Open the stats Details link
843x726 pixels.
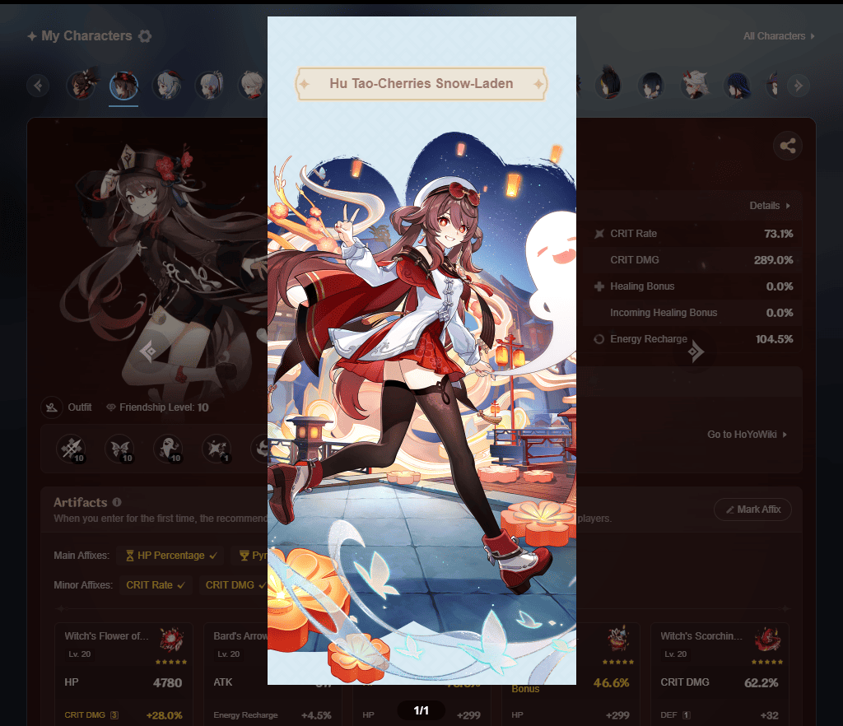coord(770,206)
